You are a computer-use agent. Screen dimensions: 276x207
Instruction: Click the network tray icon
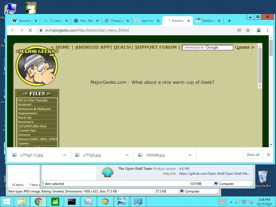pyautogui.click(x=244, y=202)
